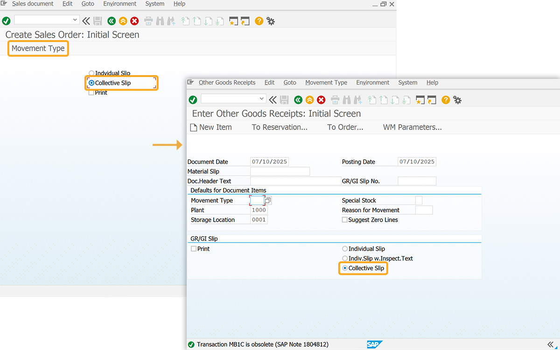
Task: Tick Print checkbox under GR/GI Slip section
Action: 194,249
